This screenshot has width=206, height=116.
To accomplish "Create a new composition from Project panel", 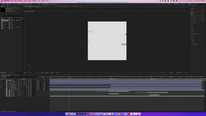I will pos(5,73).
